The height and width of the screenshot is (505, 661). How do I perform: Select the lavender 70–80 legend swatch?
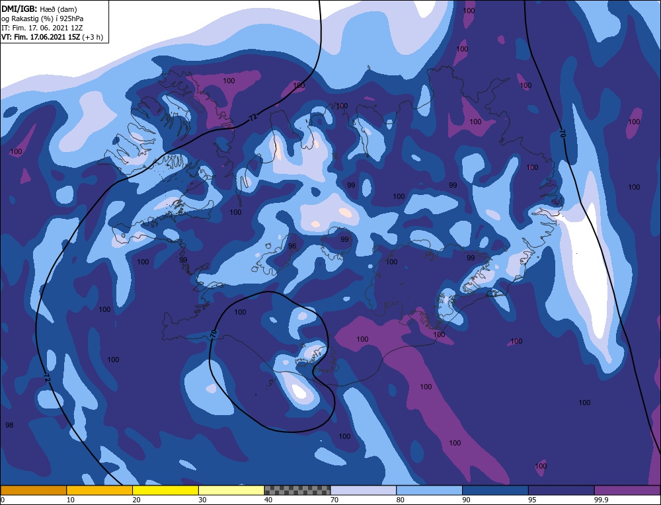pyautogui.click(x=364, y=490)
